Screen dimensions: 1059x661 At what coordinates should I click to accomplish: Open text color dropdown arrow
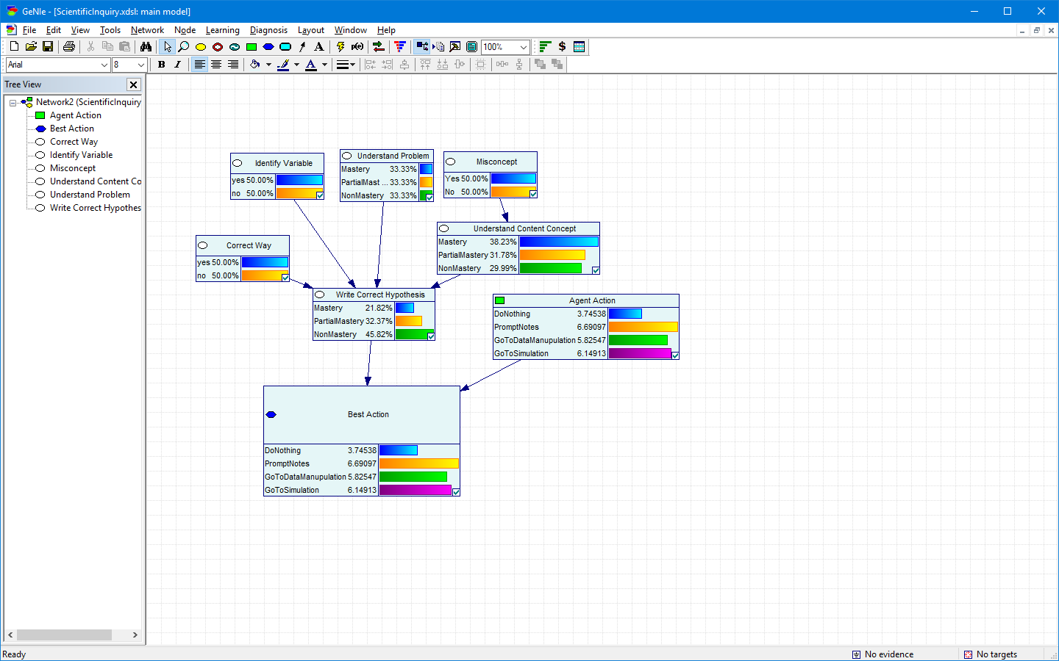tap(324, 65)
